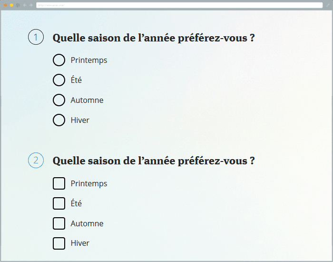Select the Printemps radio button
Image resolution: width=333 pixels, height=262 pixels.
(59, 60)
